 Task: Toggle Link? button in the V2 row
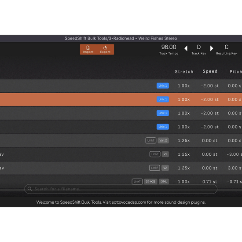[x=154, y=168]
